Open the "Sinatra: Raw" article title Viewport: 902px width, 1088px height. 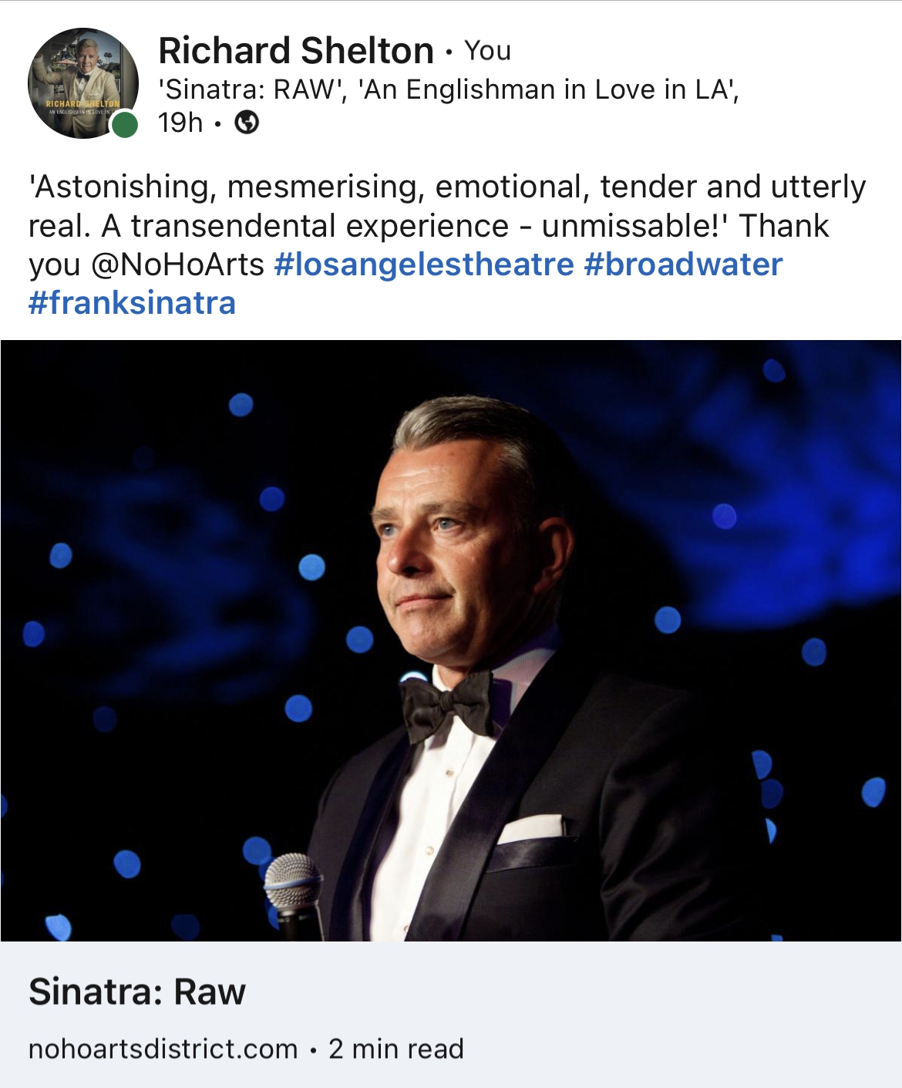[x=137, y=992]
